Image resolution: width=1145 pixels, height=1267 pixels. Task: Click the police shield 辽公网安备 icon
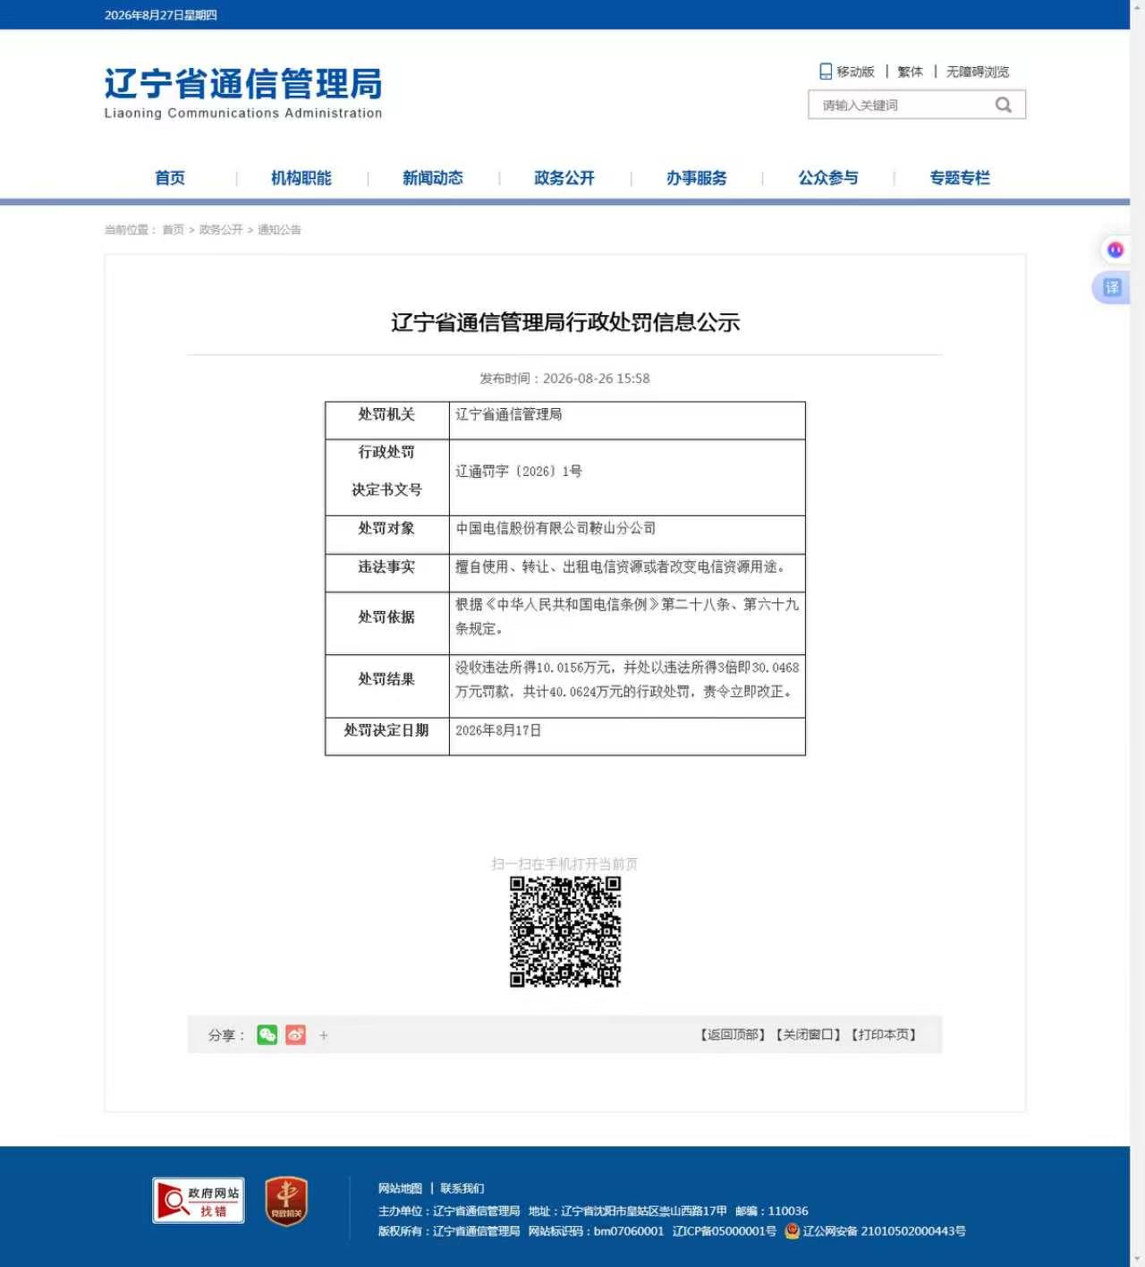(x=792, y=1231)
